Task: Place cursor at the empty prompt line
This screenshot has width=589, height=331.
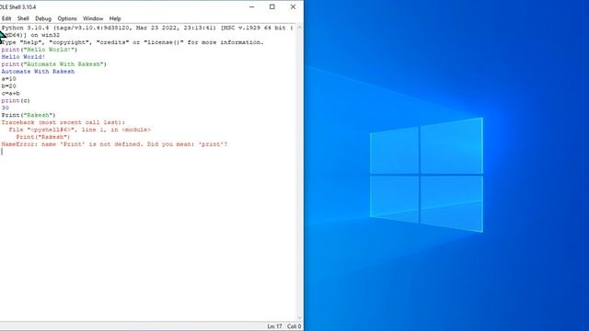Action: click(x=2, y=151)
